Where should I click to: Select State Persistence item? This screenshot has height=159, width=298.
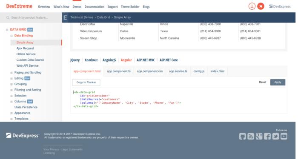tap(26, 107)
